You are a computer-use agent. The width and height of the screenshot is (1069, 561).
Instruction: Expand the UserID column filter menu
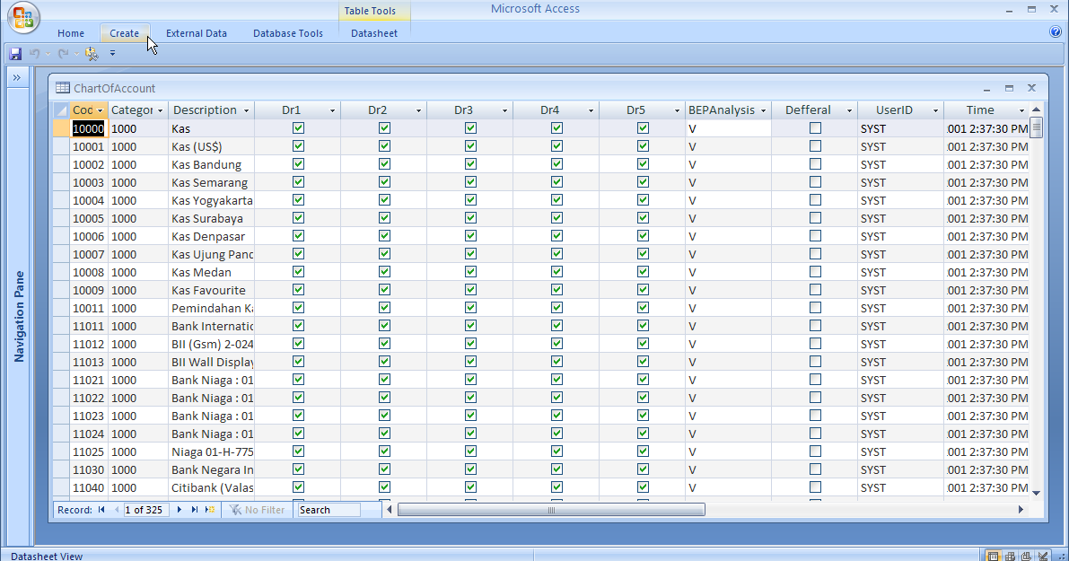(935, 110)
